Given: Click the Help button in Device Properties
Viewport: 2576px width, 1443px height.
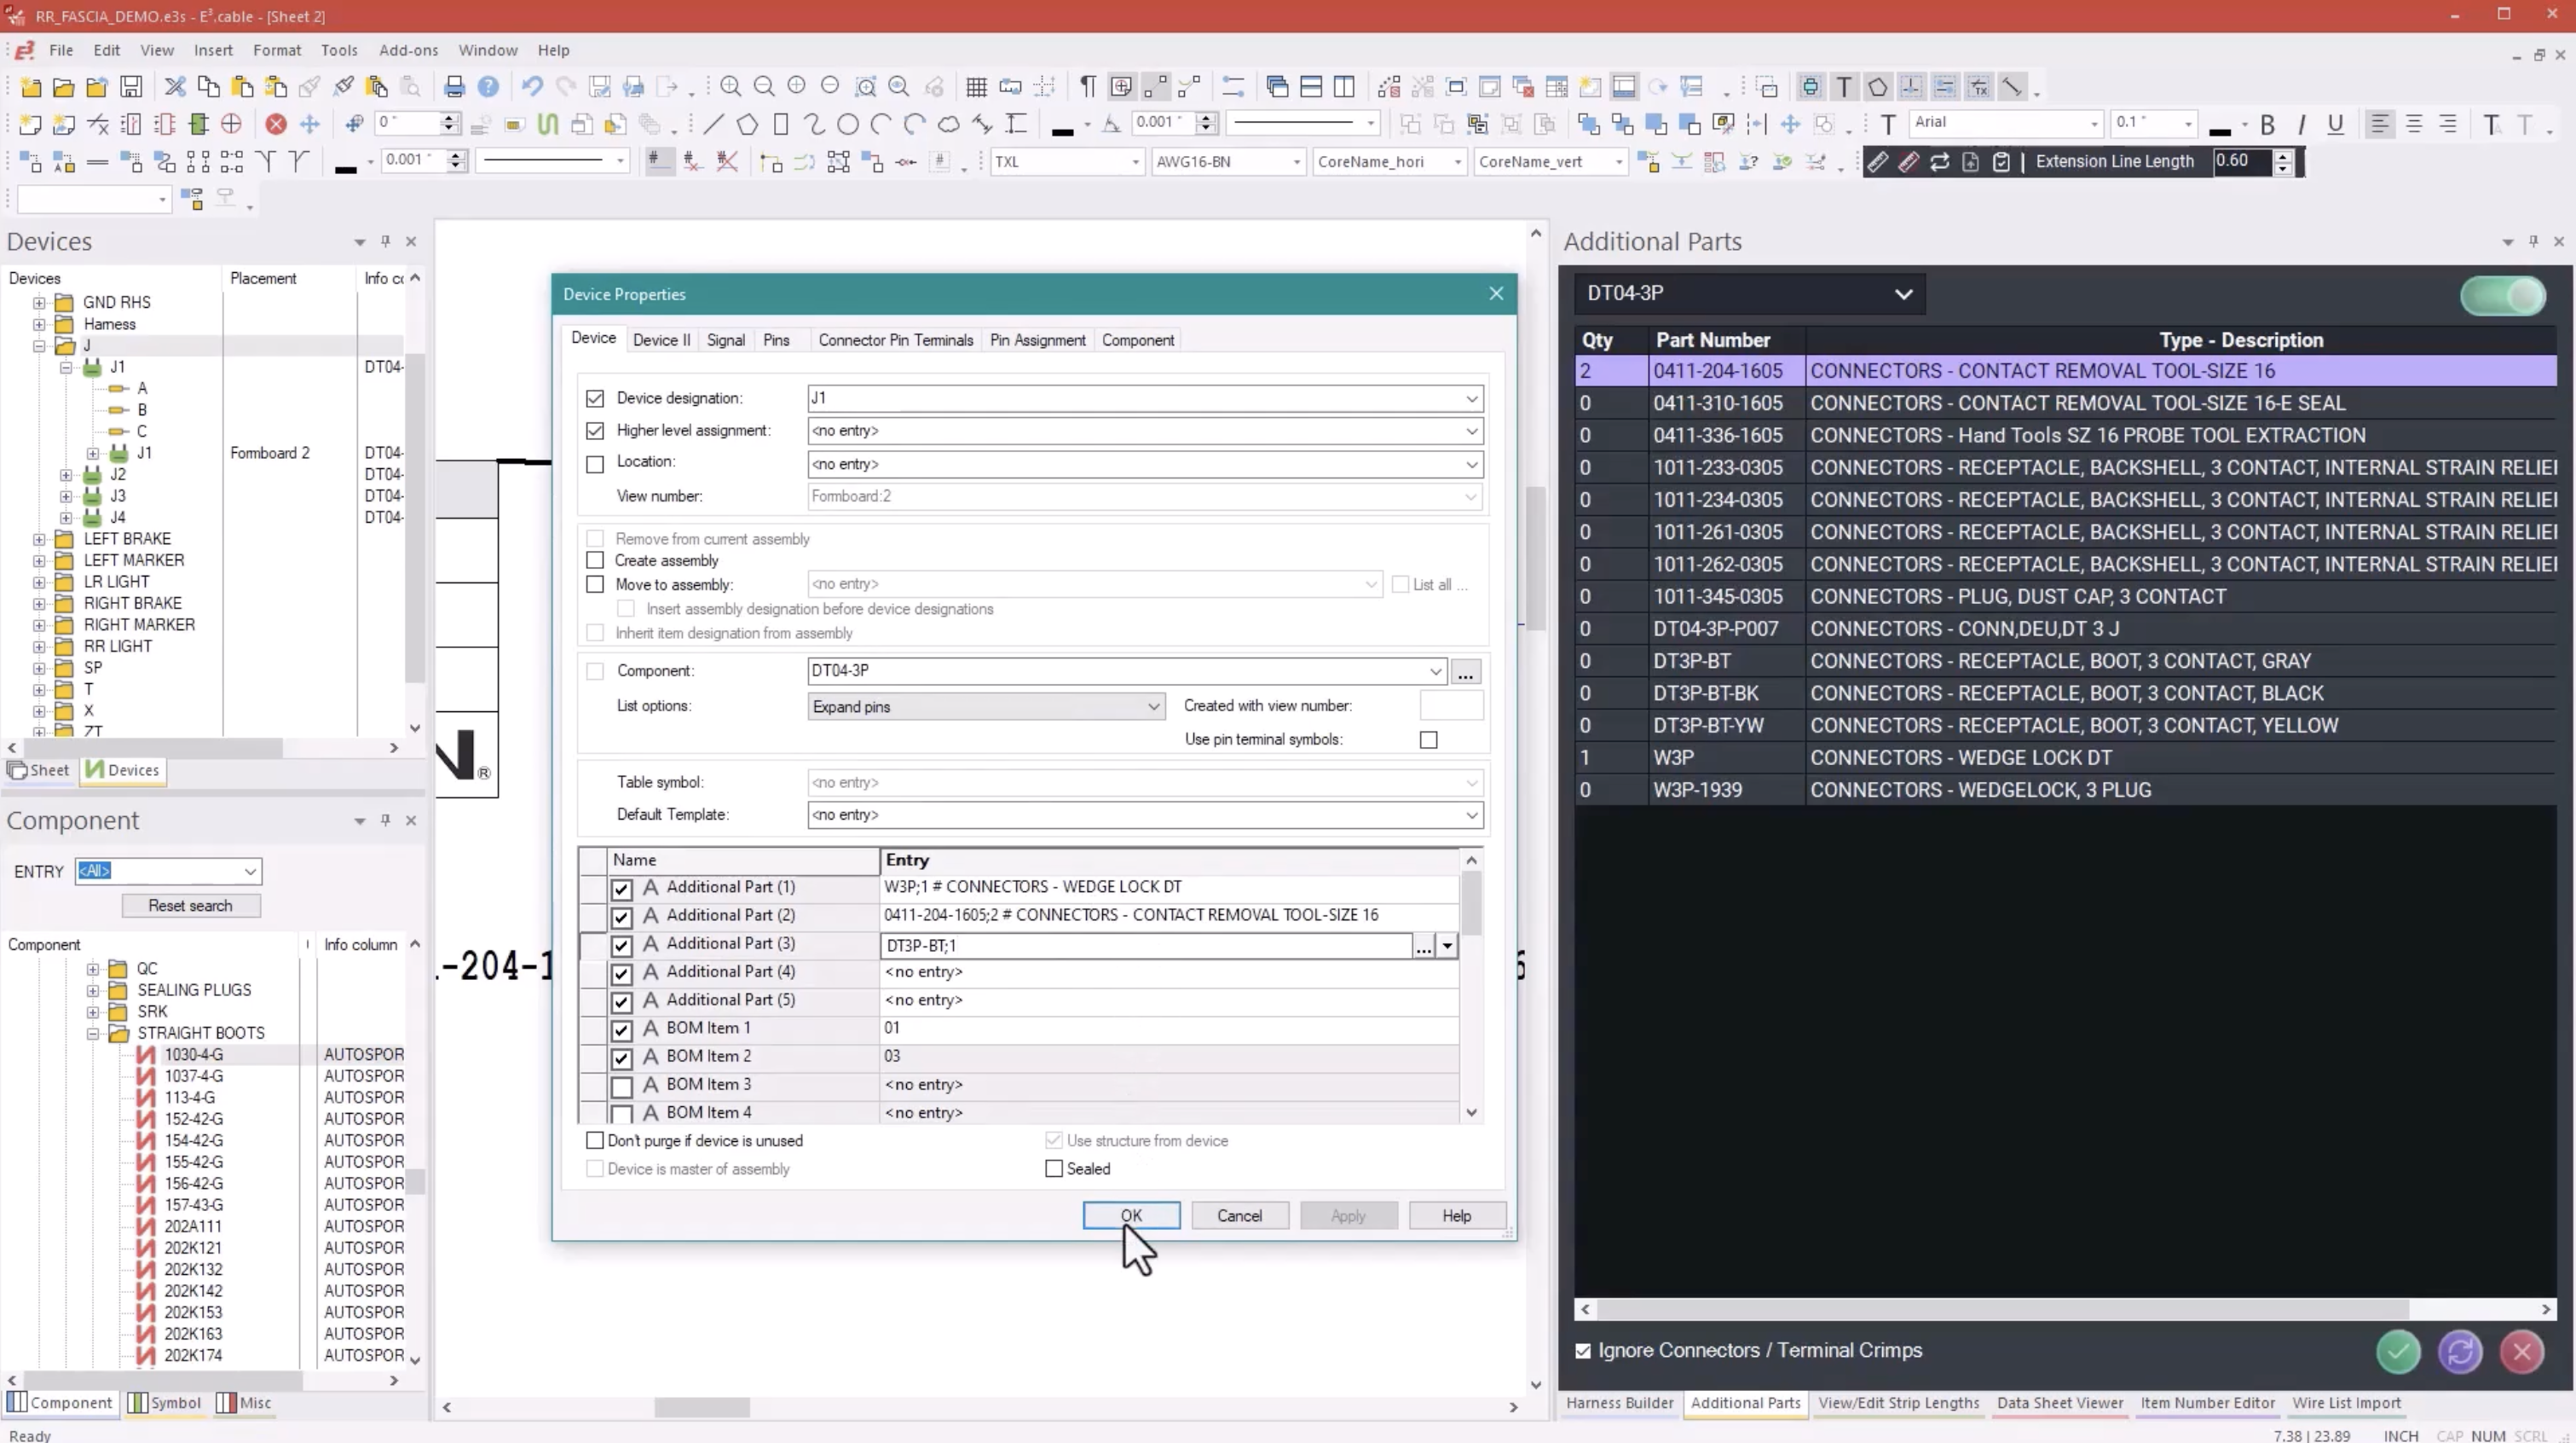Looking at the screenshot, I should [x=1456, y=1216].
